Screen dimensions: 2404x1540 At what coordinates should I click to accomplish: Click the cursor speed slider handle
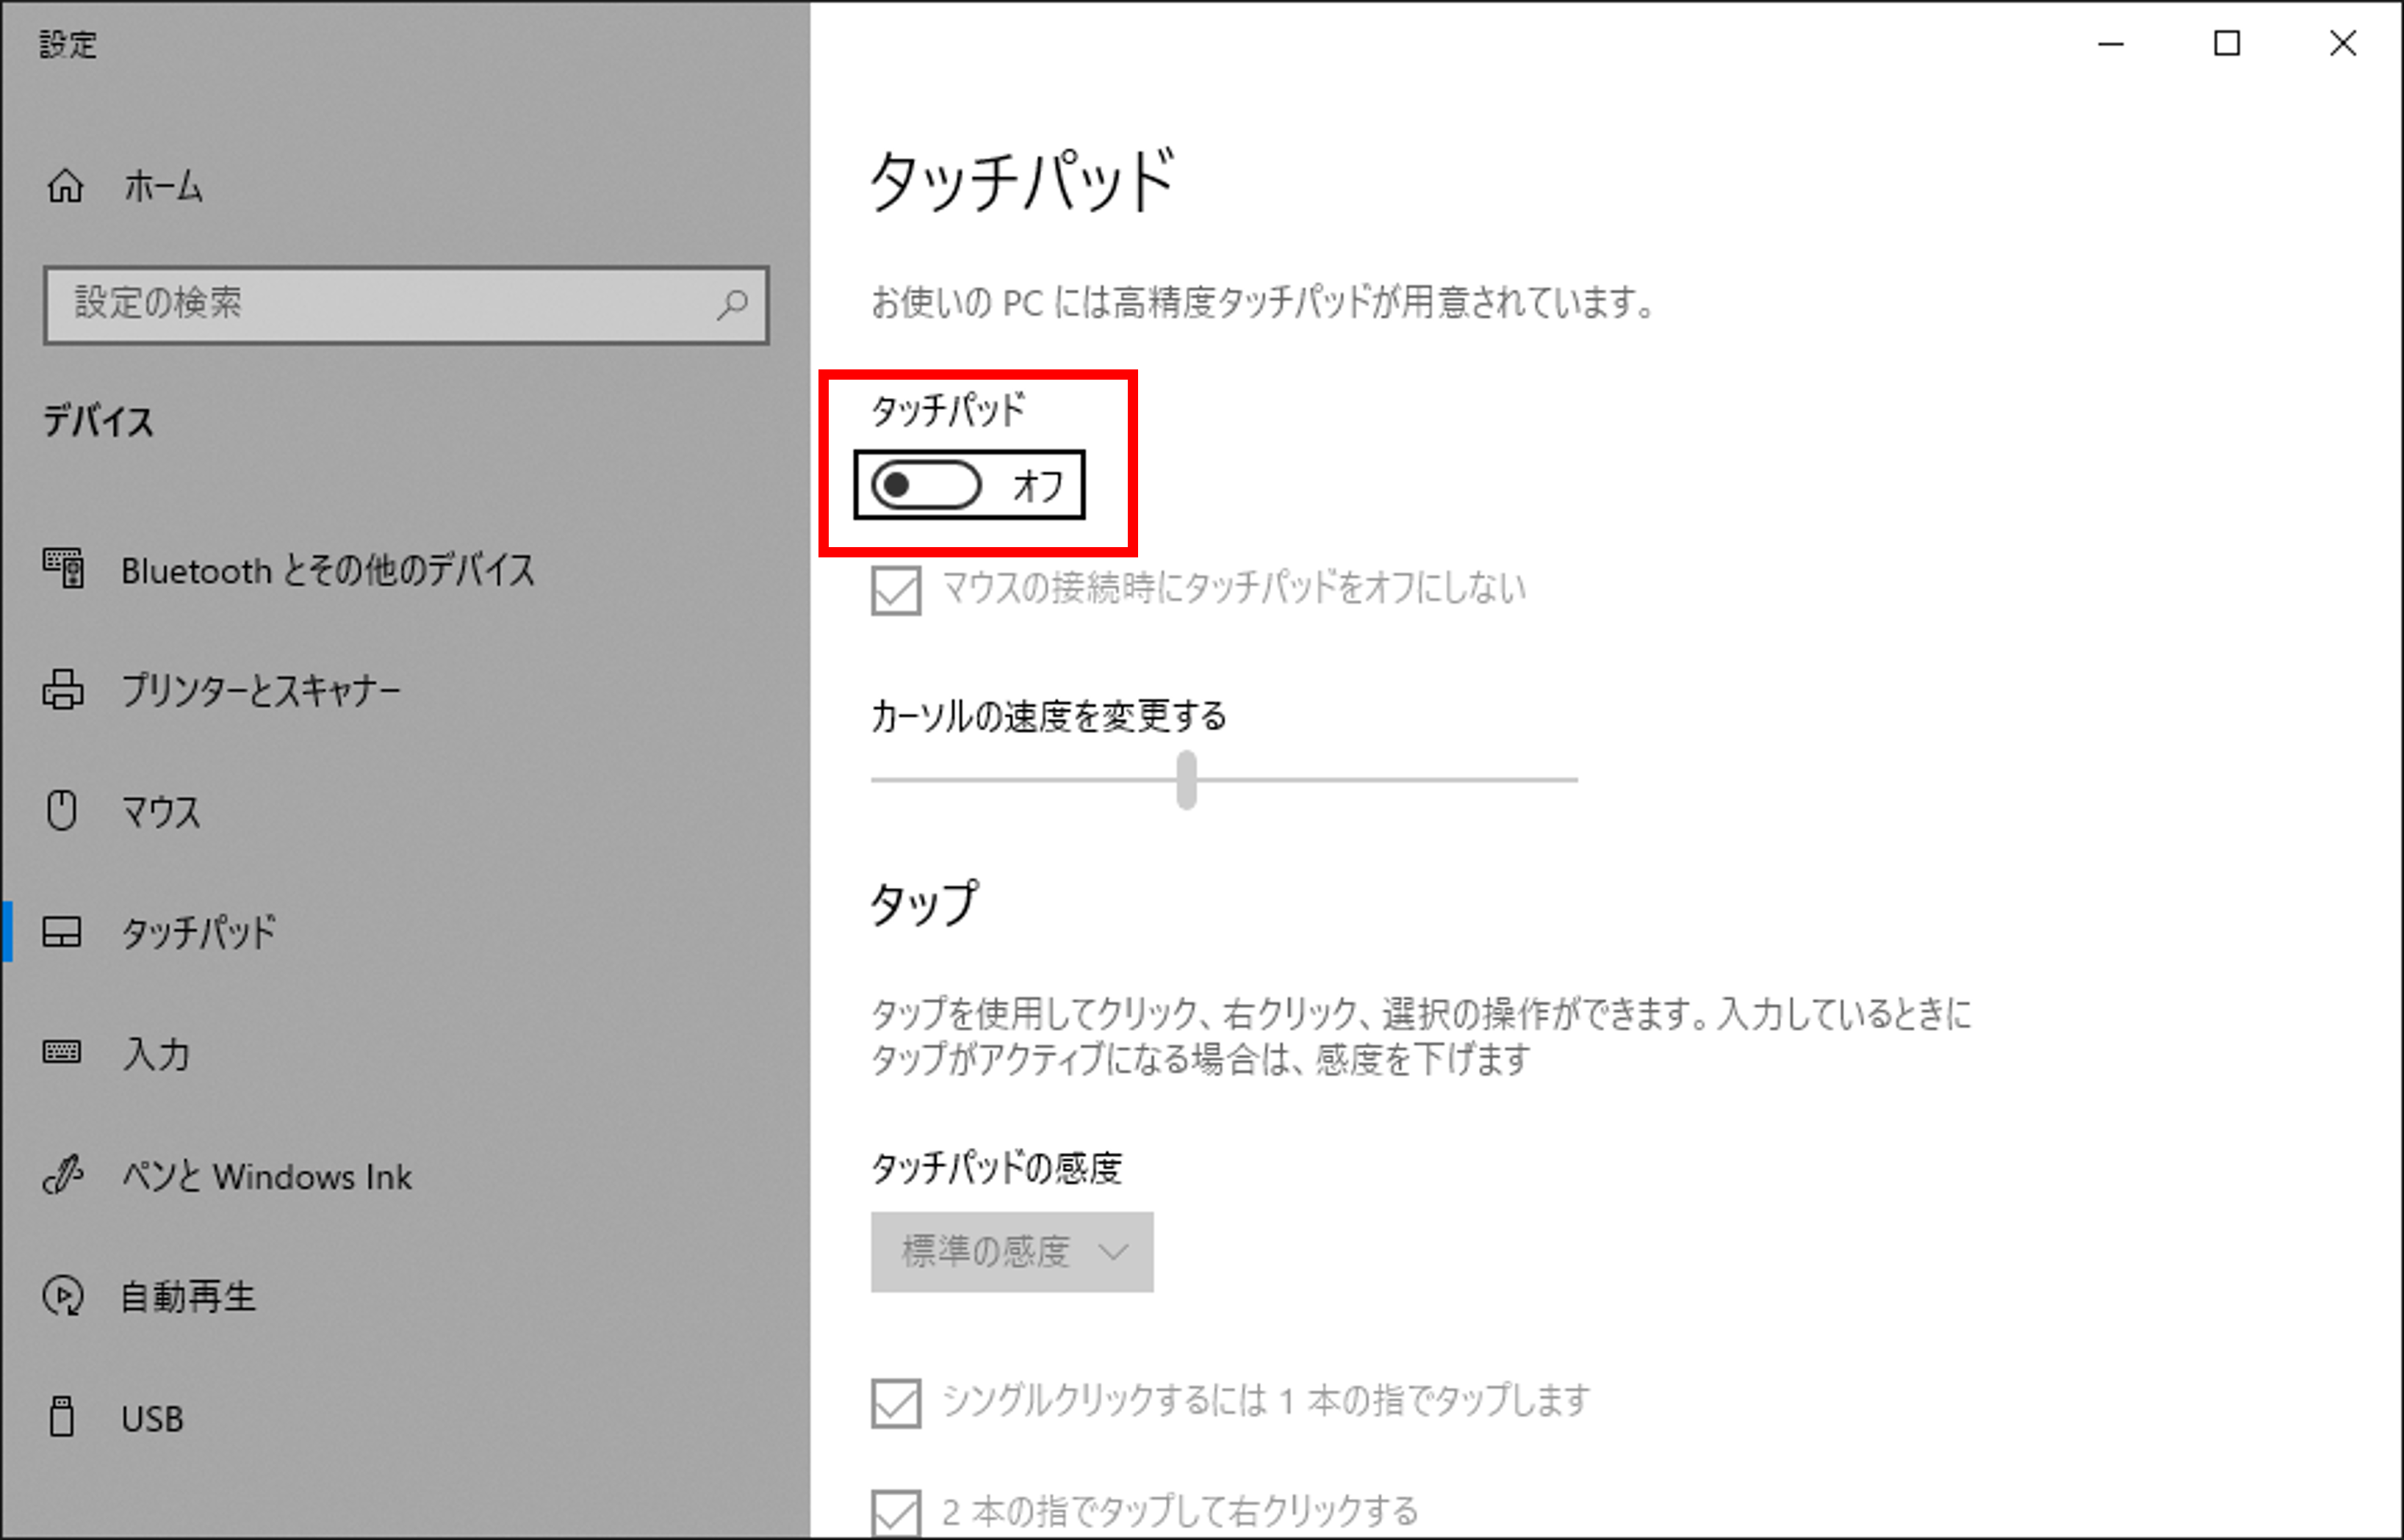1187,779
